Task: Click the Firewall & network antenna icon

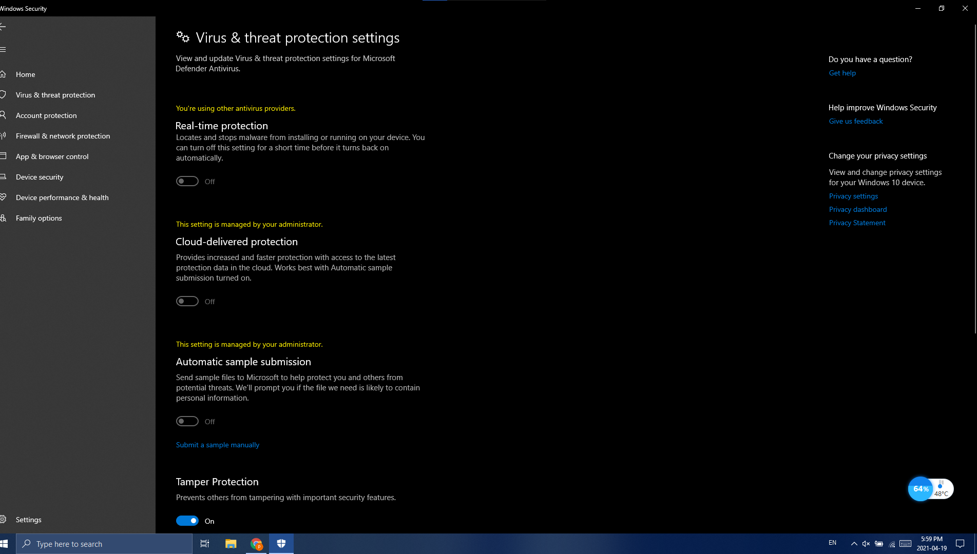Action: (3, 136)
